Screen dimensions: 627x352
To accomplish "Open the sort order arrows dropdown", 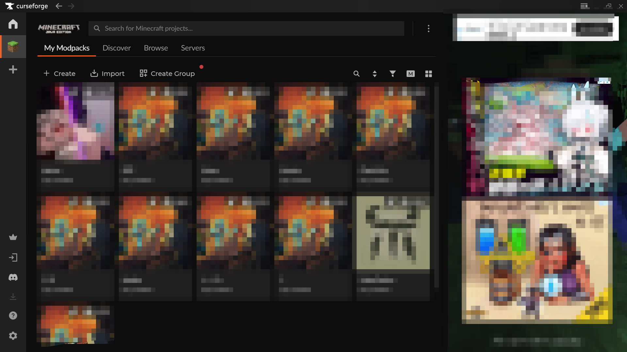I will click(x=375, y=74).
